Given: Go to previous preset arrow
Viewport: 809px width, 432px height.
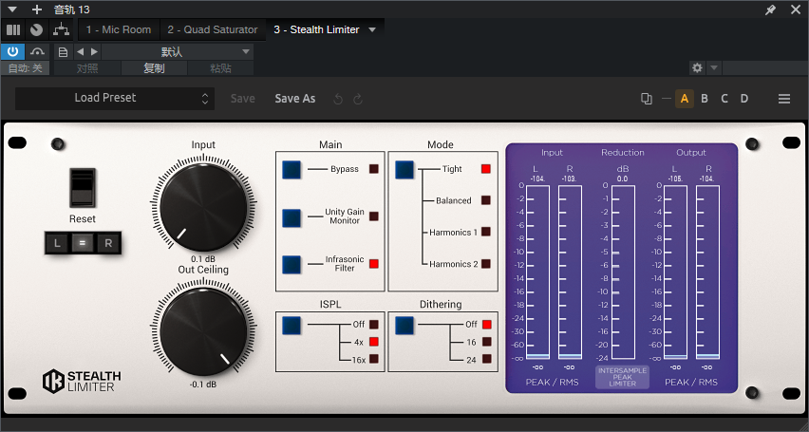Looking at the screenshot, I should pyautogui.click(x=80, y=51).
